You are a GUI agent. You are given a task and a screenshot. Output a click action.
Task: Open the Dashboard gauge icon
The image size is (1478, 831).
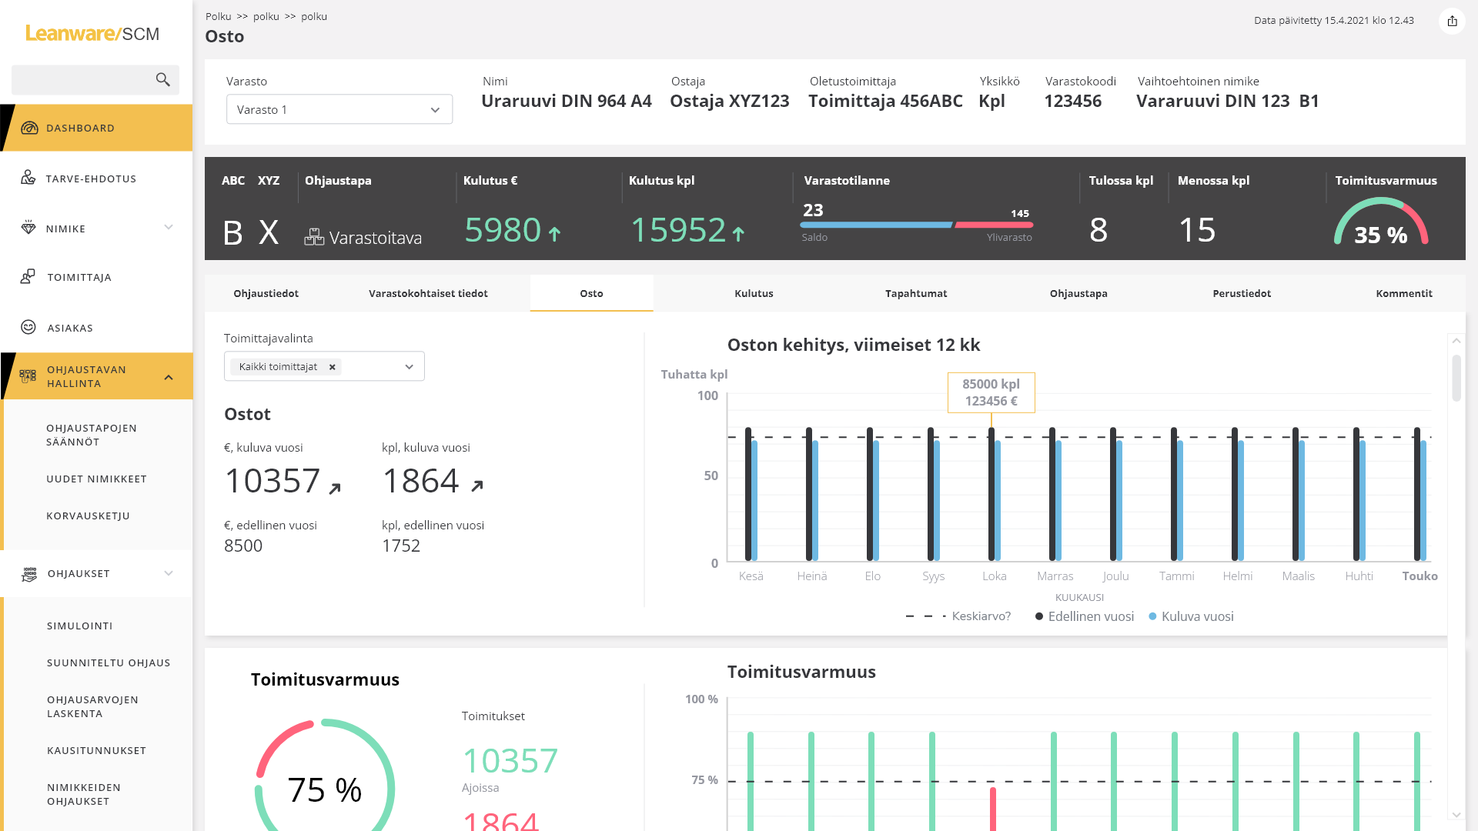[x=29, y=128]
